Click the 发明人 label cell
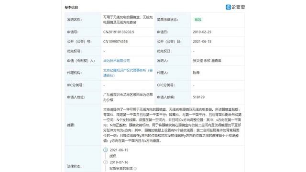 [x=173, y=61]
